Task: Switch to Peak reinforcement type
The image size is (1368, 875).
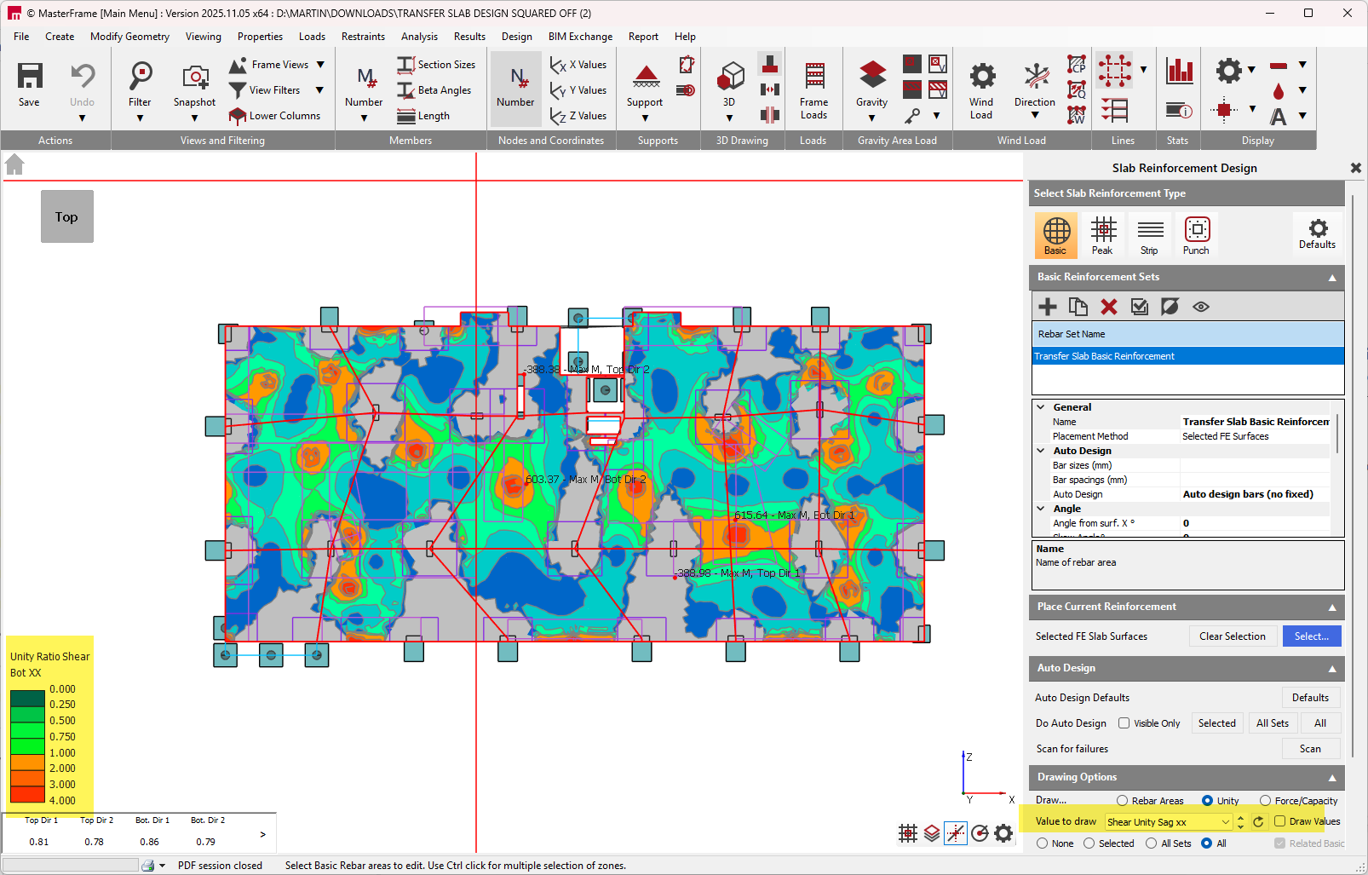Action: click(x=1103, y=235)
